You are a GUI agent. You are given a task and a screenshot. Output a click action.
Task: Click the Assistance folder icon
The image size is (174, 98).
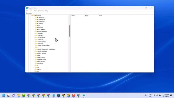(x=36, y=27)
